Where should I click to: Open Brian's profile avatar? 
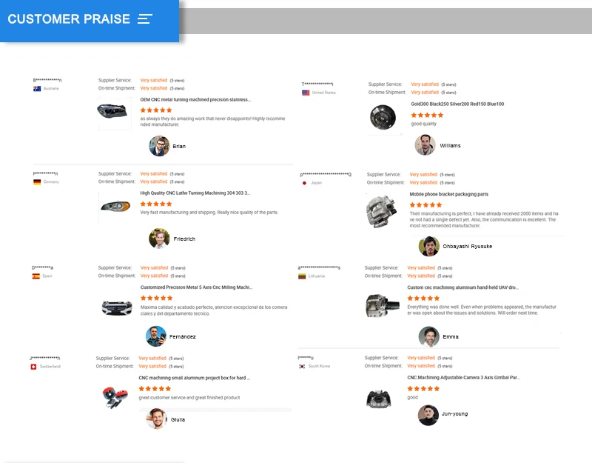point(159,146)
